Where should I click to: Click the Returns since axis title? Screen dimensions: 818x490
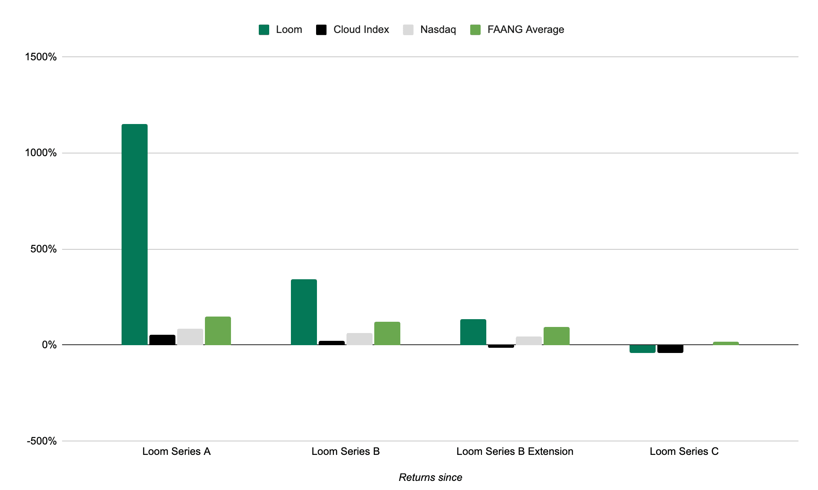[x=430, y=477]
